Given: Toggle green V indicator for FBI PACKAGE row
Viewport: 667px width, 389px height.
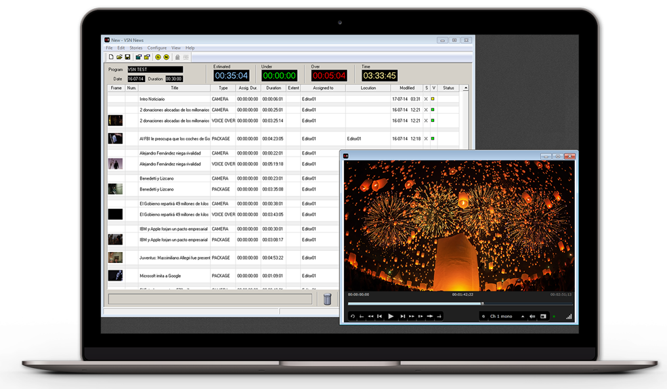Looking at the screenshot, I should pos(433,138).
